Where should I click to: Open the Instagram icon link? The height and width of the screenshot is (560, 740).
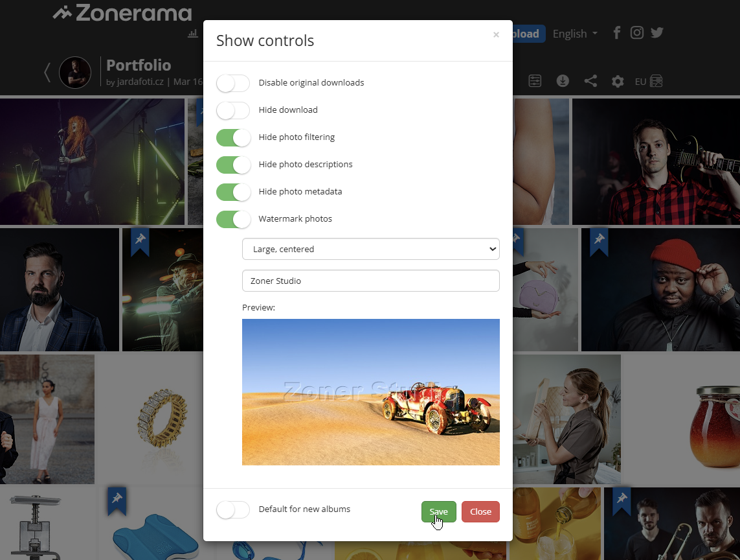(x=637, y=33)
